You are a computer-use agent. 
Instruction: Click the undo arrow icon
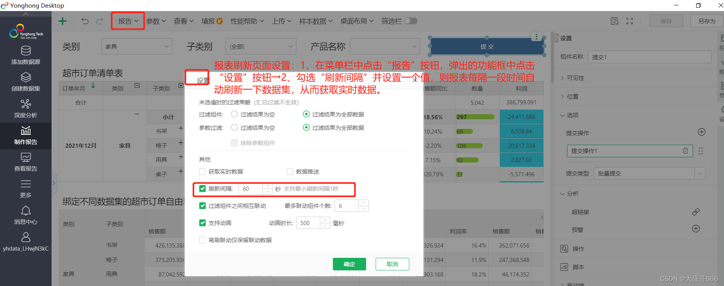coord(85,21)
